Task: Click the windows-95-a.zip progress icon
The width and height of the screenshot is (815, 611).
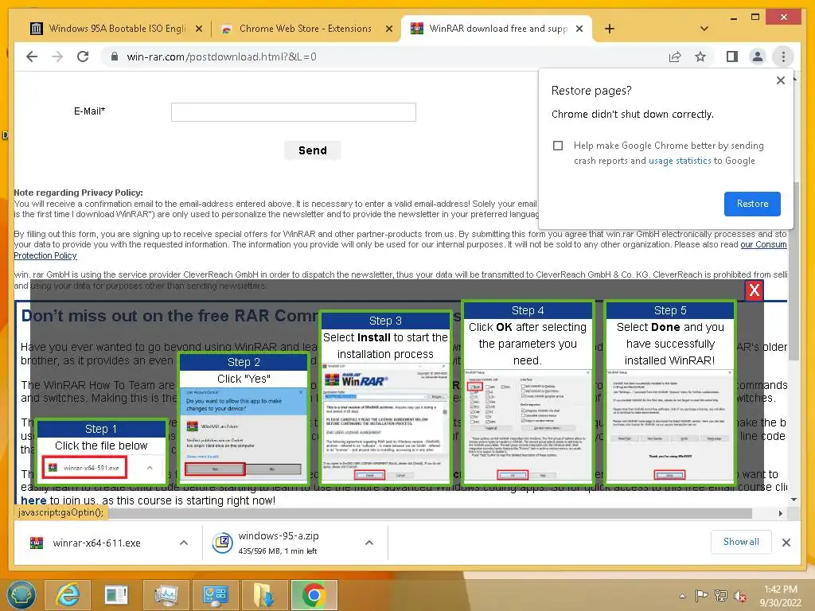Action: tap(223, 543)
